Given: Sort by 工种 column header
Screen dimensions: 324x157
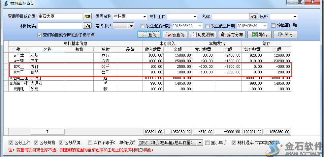Looking at the screenshot, I should click(18, 49).
